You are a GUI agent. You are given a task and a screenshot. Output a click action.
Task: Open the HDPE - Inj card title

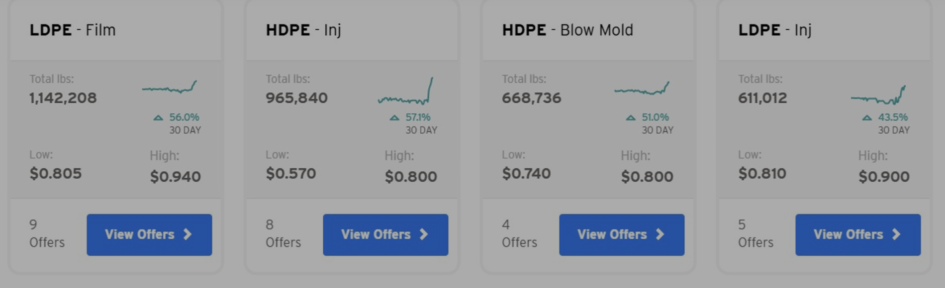[x=303, y=30]
